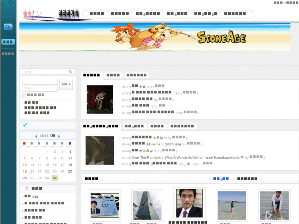Open the Over The Rainbow post link
299x224 pixels.
click(x=185, y=158)
